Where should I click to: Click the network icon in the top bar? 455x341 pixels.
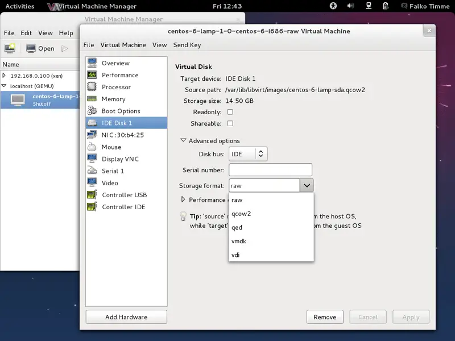tap(369, 6)
